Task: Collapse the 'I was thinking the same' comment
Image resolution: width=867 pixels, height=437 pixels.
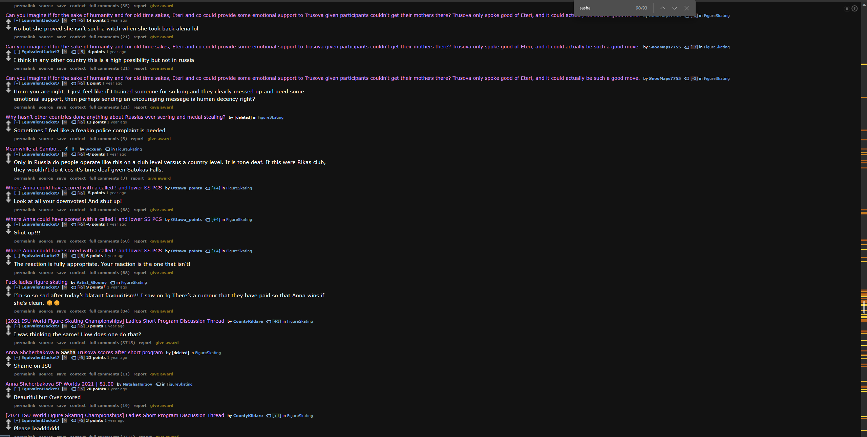Action: point(17,326)
